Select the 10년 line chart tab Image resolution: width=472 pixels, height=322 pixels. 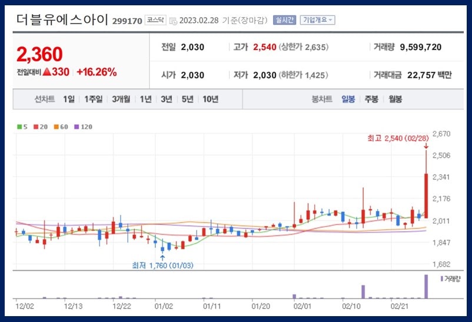click(211, 99)
